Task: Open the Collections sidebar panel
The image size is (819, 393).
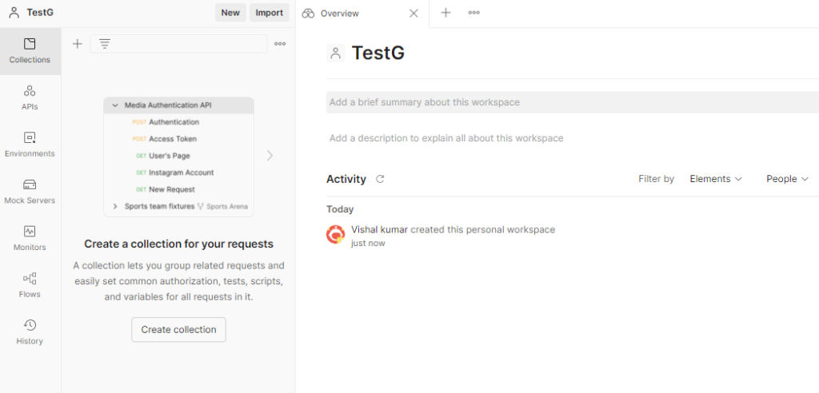Action: point(30,51)
